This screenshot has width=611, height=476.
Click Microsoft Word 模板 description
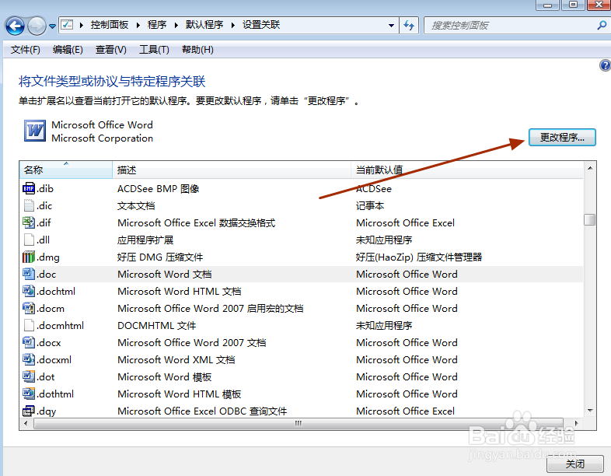coord(165,377)
